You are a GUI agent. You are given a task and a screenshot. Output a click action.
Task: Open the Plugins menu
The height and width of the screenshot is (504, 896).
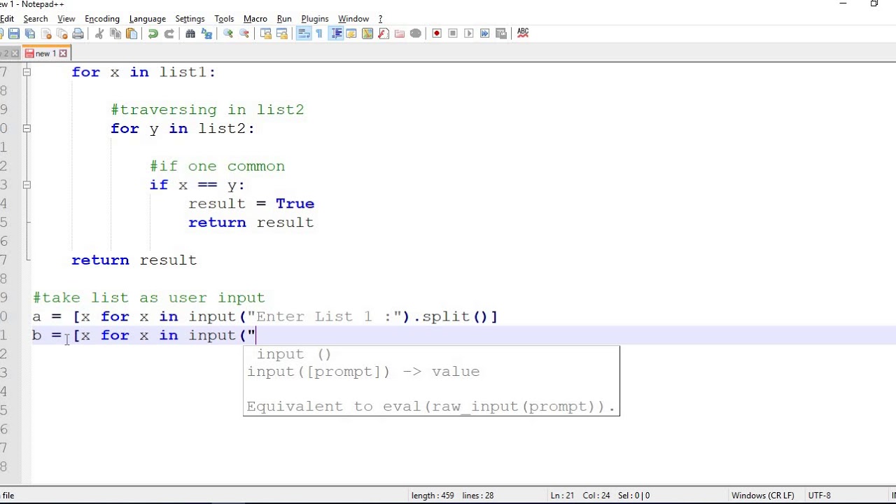315,19
